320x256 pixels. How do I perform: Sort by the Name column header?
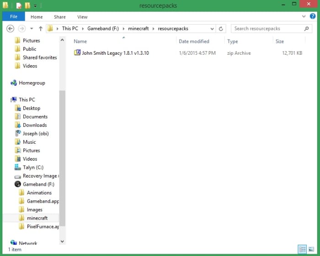pyautogui.click(x=80, y=42)
